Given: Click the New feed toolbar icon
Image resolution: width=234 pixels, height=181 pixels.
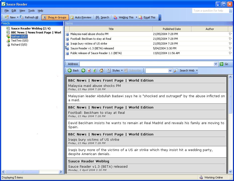Looking at the screenshot, I should [x=7, y=17].
